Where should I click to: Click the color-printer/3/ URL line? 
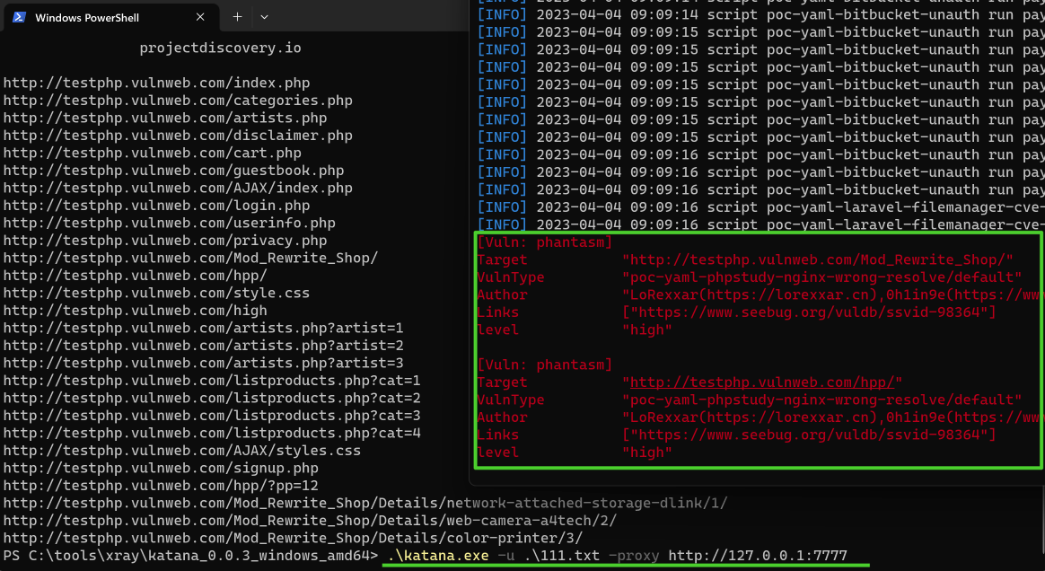294,539
